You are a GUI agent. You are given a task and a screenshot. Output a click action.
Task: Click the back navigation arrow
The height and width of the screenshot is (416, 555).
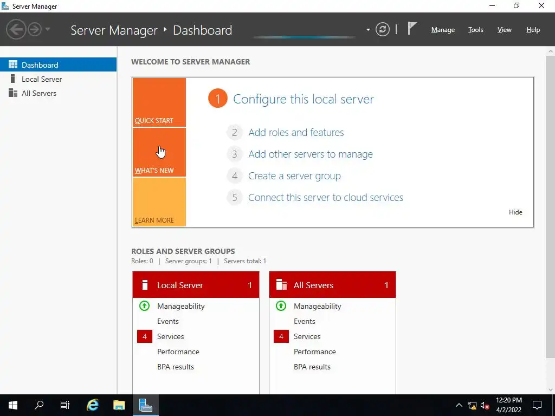tap(16, 29)
